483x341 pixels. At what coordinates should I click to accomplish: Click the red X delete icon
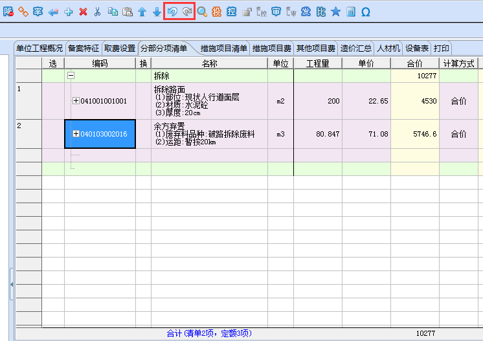point(83,12)
